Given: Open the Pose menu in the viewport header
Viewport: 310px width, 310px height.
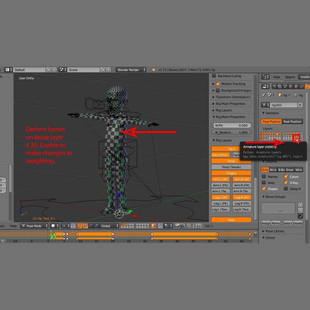Looking at the screenshot, I should point(13,226).
